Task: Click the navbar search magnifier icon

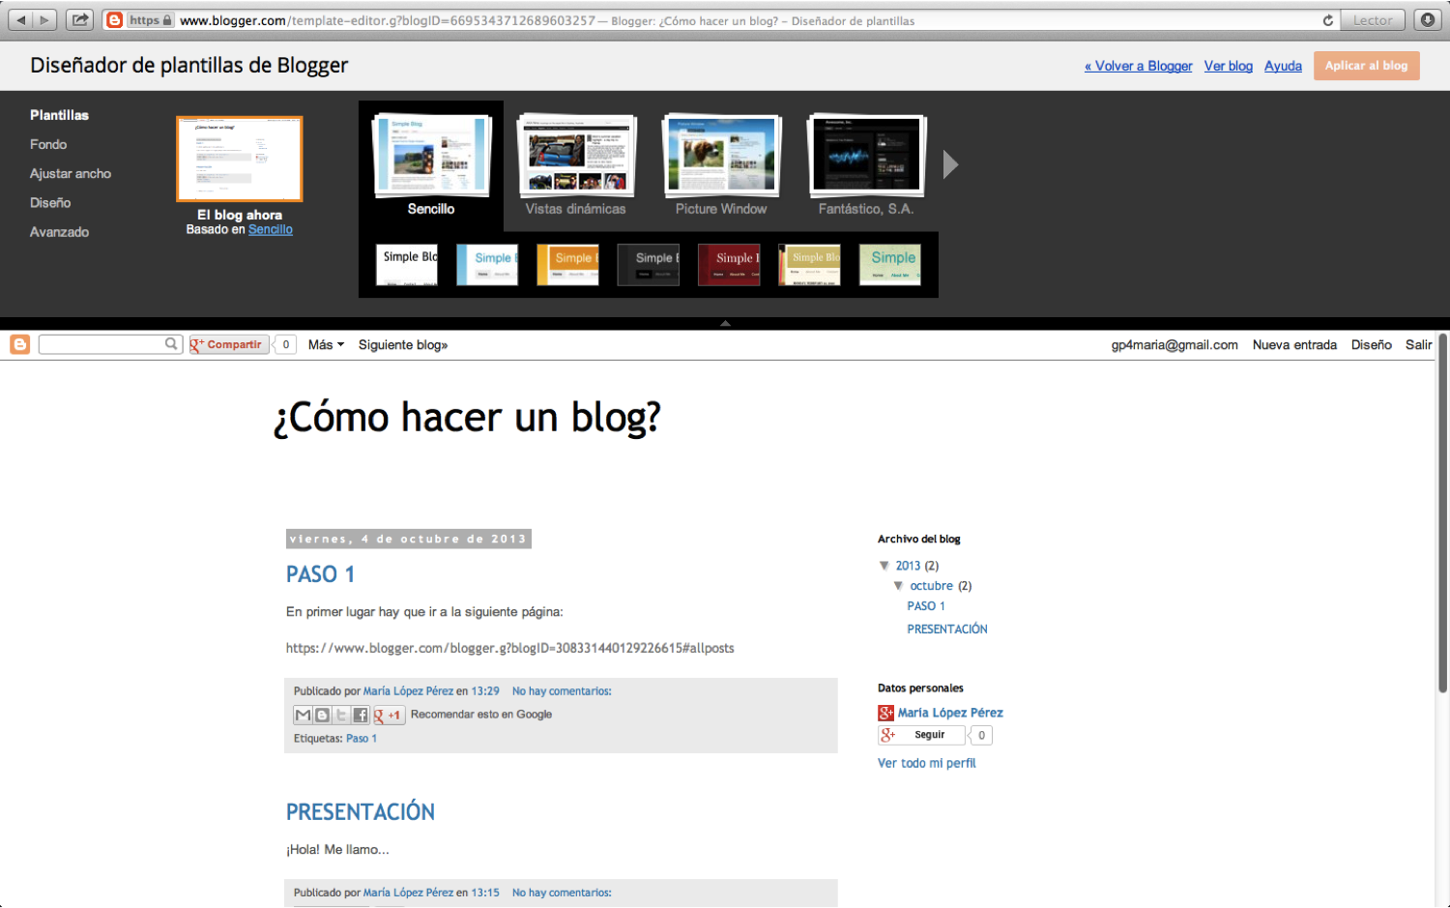Action: [171, 343]
